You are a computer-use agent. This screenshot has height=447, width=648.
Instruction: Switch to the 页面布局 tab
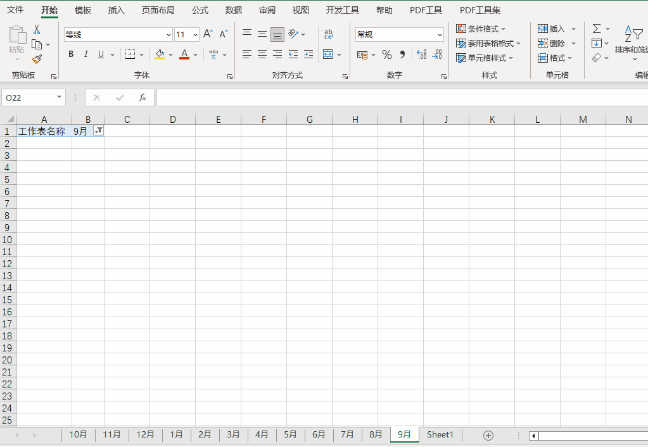(158, 10)
